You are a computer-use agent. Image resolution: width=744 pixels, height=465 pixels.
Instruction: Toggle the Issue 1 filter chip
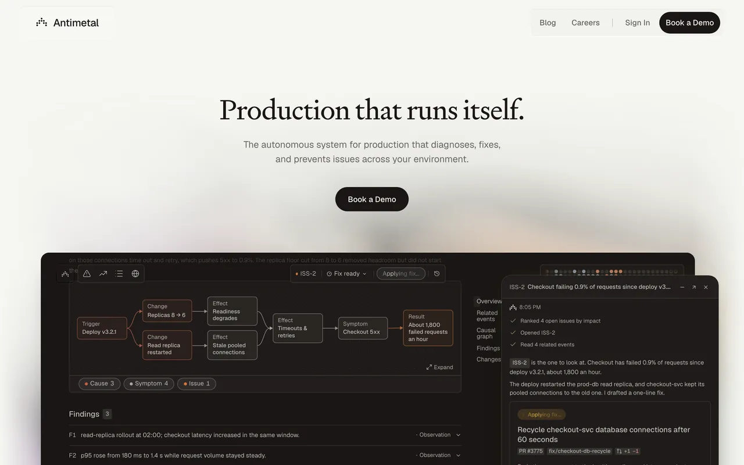pos(196,384)
